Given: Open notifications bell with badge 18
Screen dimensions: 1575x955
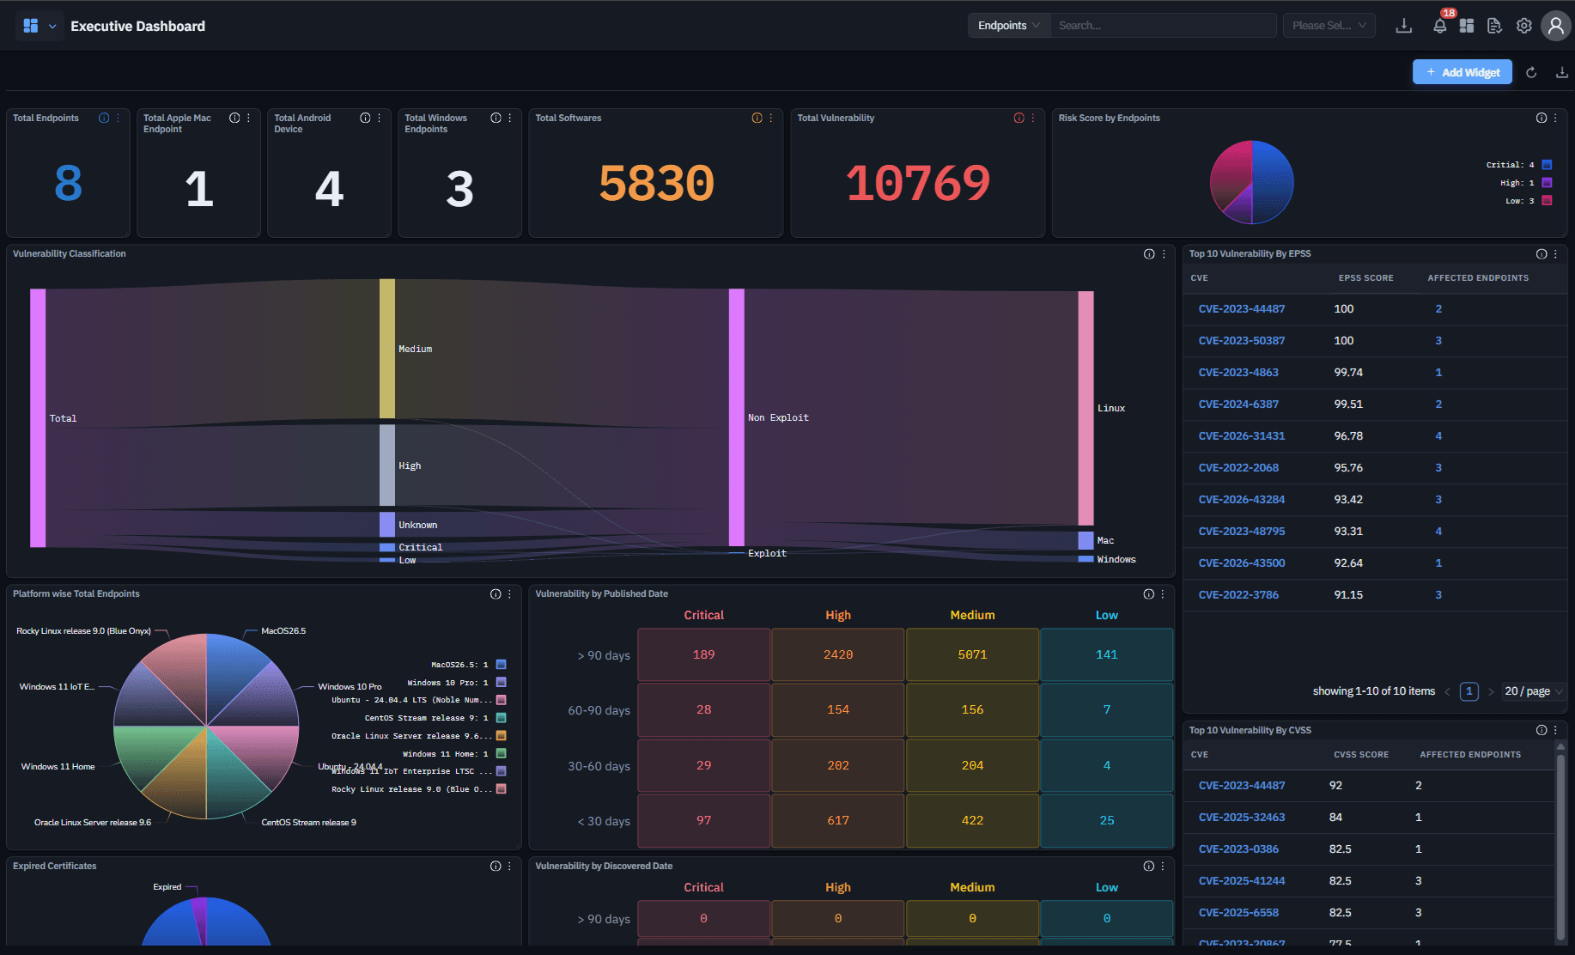Looking at the screenshot, I should coord(1440,26).
